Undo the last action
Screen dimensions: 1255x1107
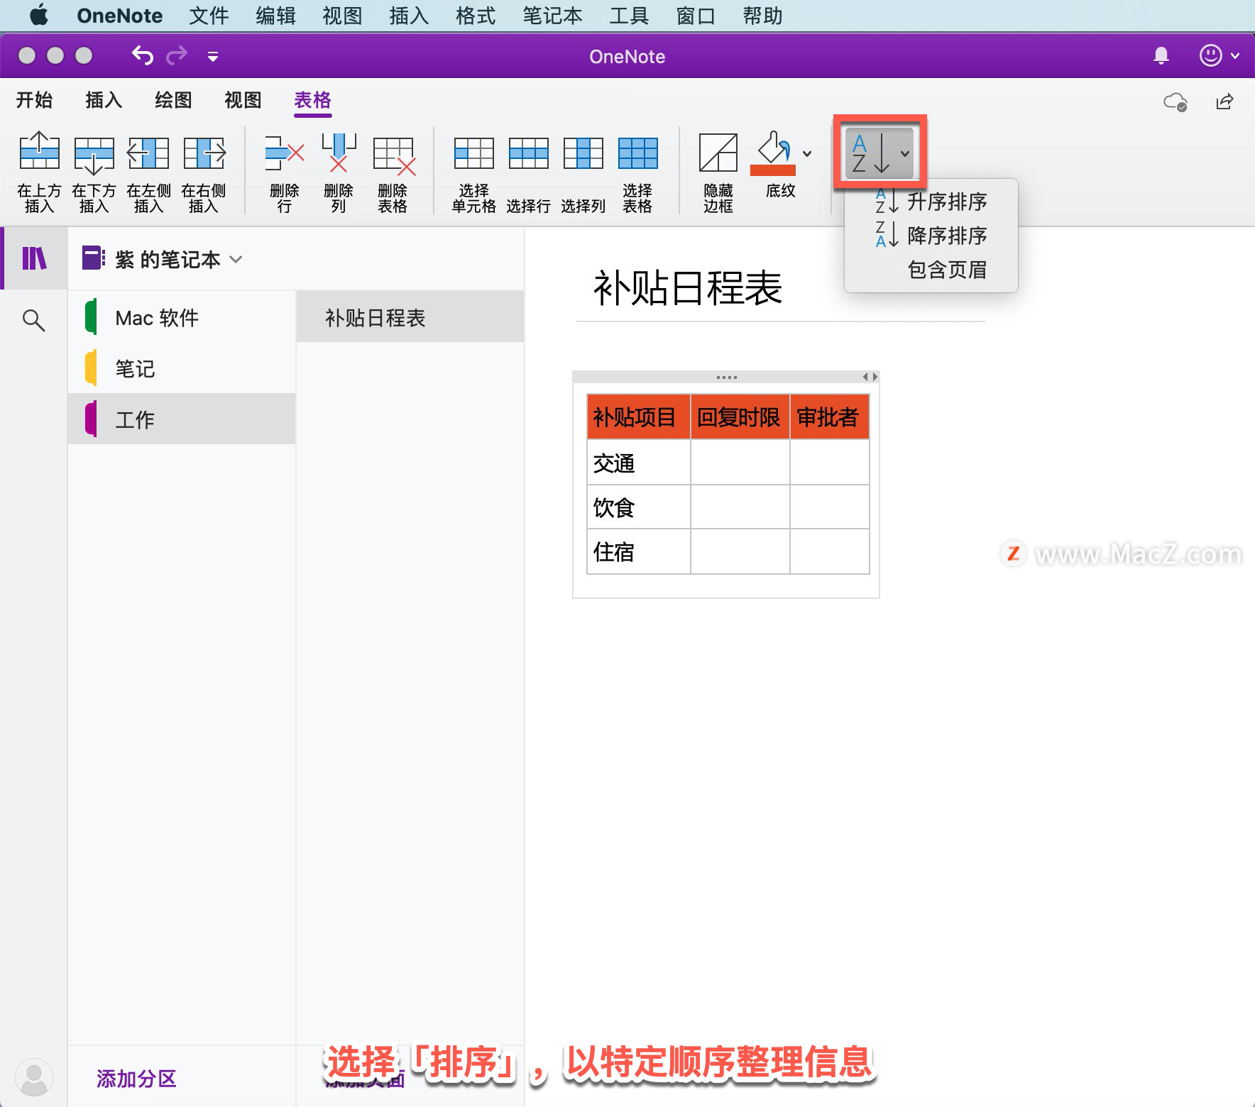(x=143, y=55)
